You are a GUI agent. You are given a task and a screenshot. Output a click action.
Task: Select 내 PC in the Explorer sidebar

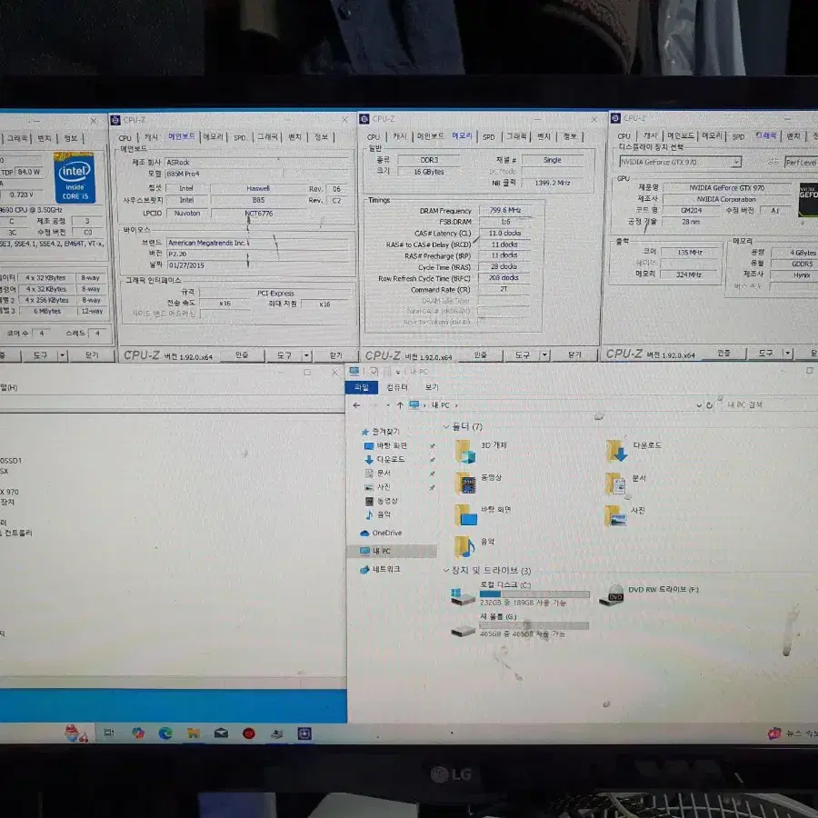393,551
